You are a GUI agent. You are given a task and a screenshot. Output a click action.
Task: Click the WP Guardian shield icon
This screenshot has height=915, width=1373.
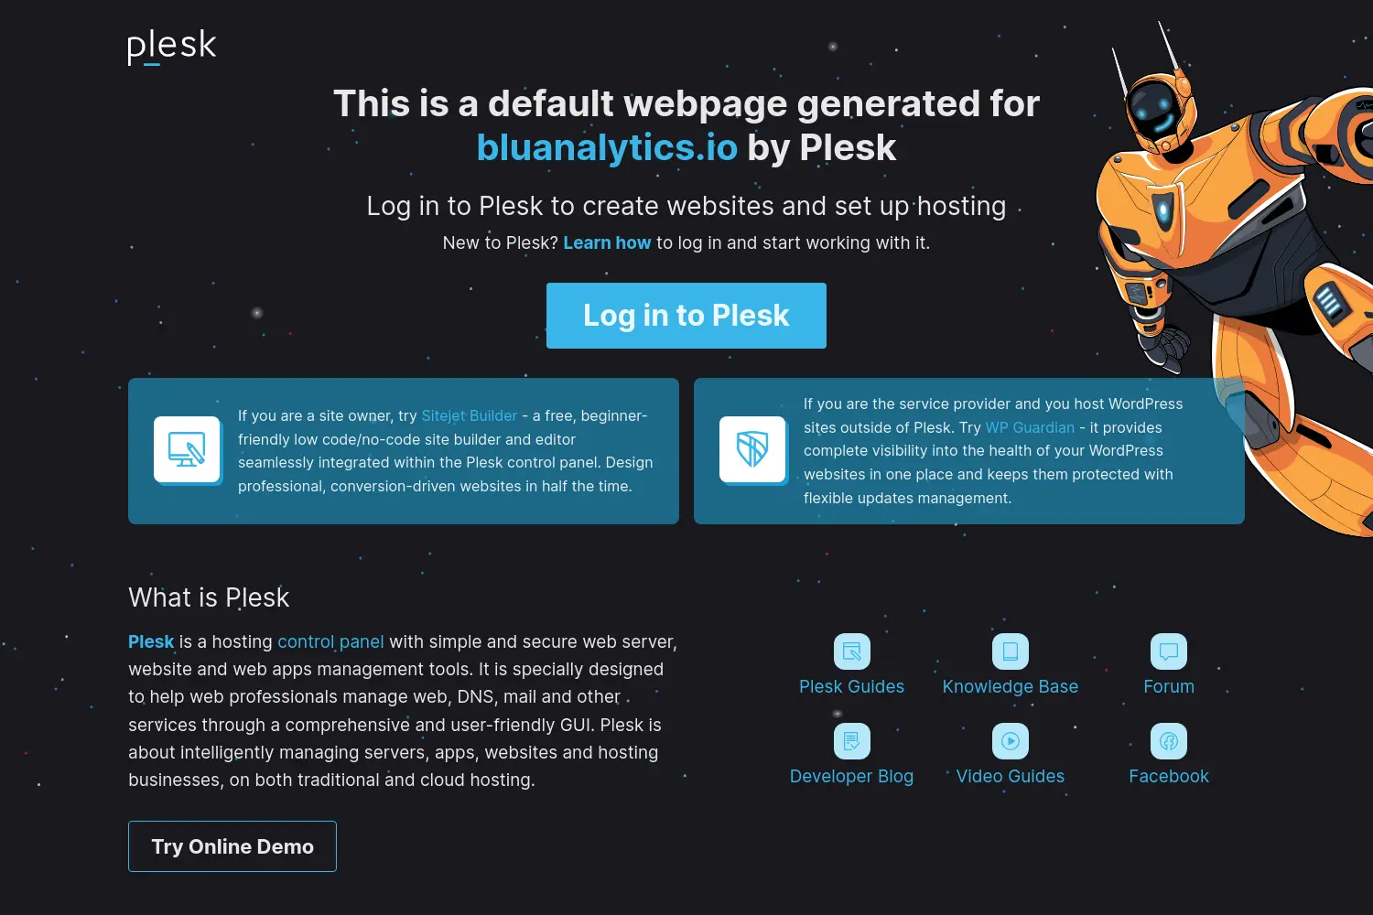(x=753, y=450)
